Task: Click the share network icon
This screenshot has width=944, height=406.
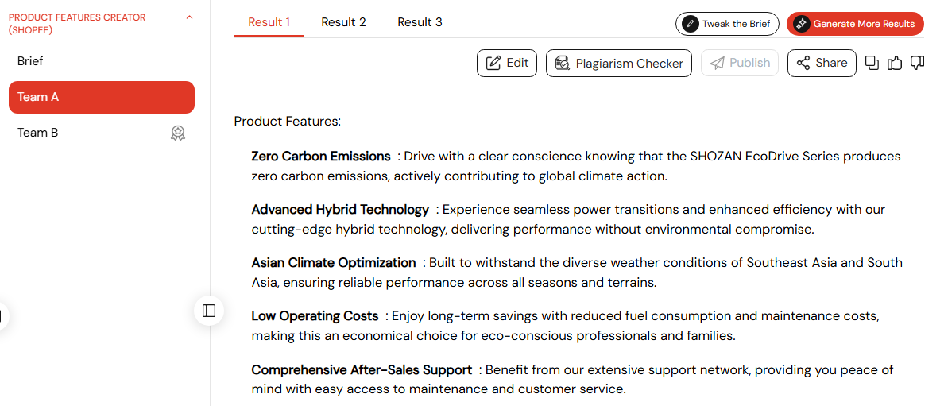Action: [x=803, y=63]
